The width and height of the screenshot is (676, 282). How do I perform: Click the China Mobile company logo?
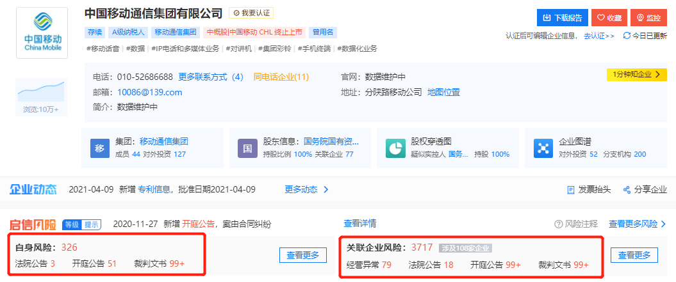(42, 33)
